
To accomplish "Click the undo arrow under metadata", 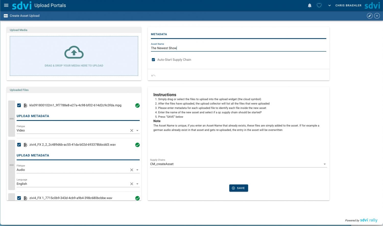I will pos(153,75).
